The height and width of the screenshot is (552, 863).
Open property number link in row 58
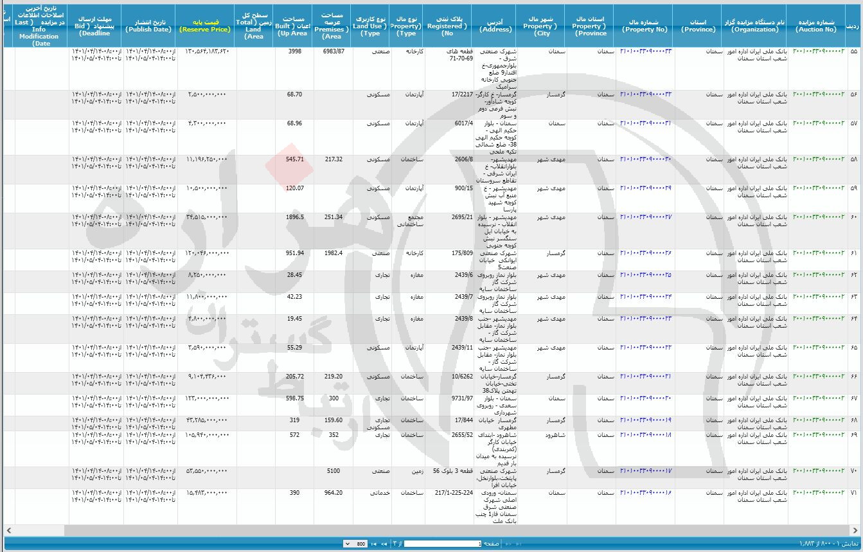click(645, 159)
